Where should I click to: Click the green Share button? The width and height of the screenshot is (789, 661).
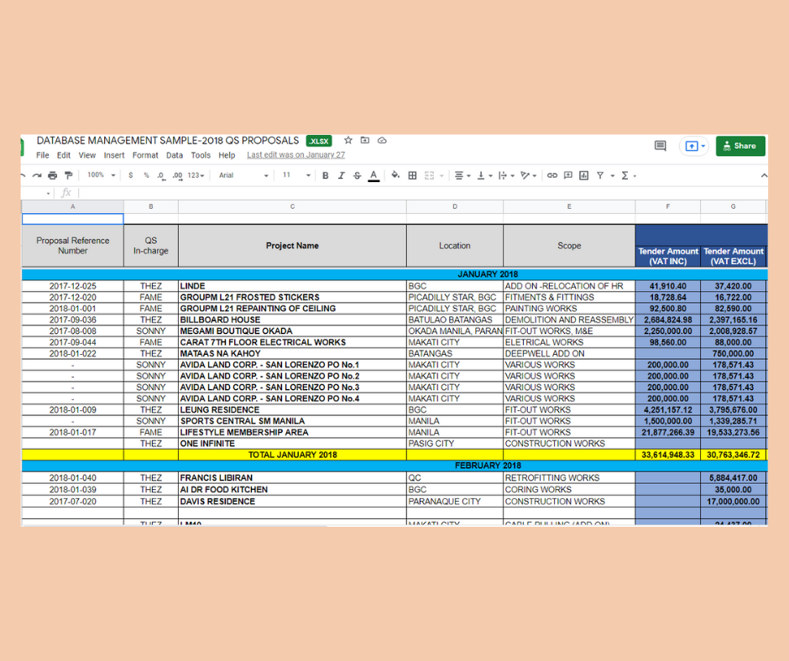[740, 146]
